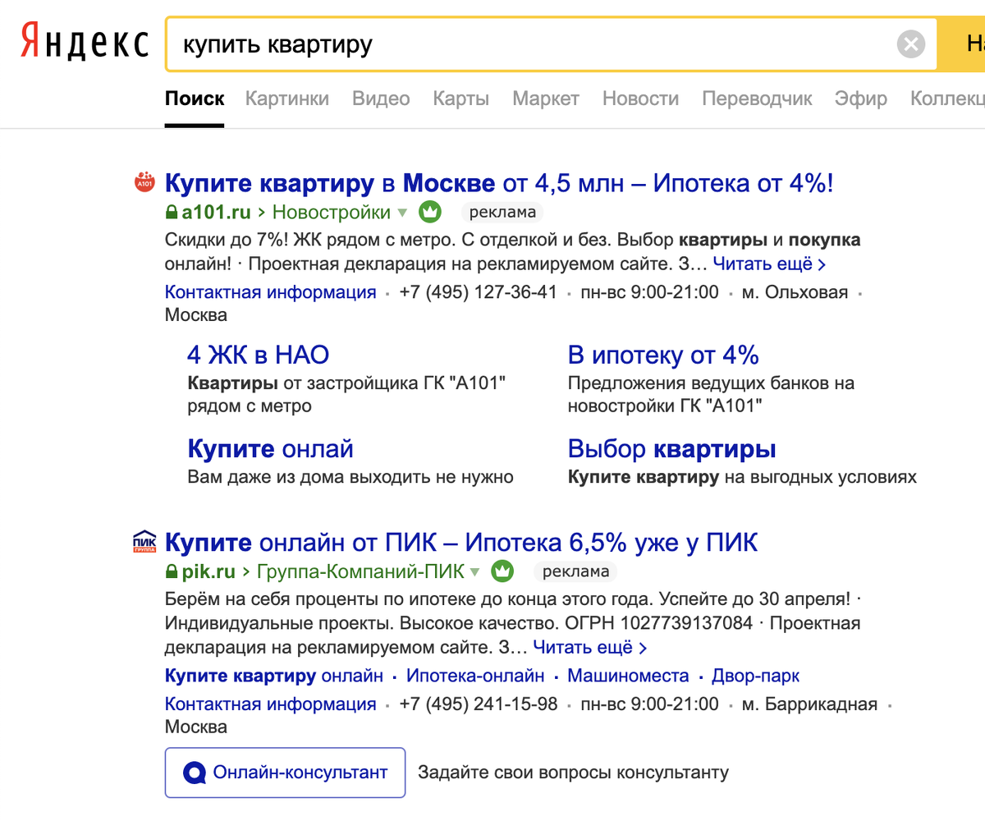Click the реклама label on the PIK ad

(x=575, y=571)
